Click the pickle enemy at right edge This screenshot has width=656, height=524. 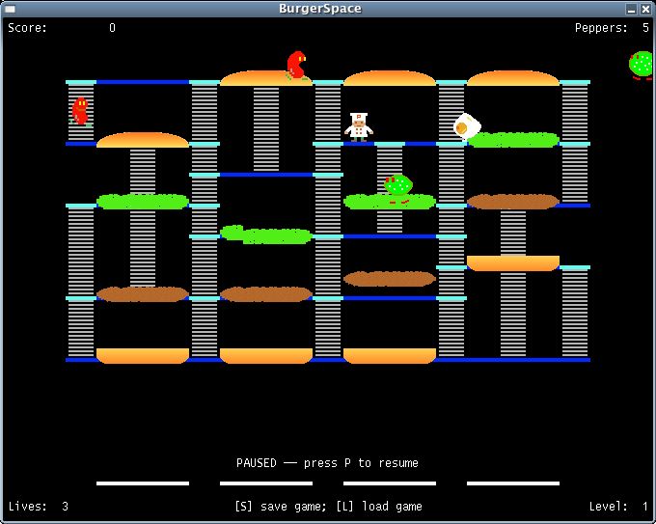(x=642, y=66)
